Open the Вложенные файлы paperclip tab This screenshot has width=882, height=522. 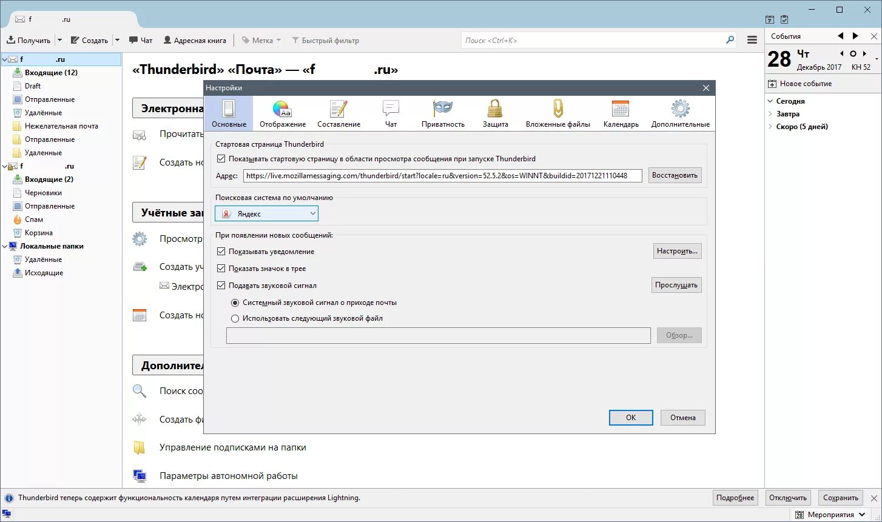(x=557, y=113)
